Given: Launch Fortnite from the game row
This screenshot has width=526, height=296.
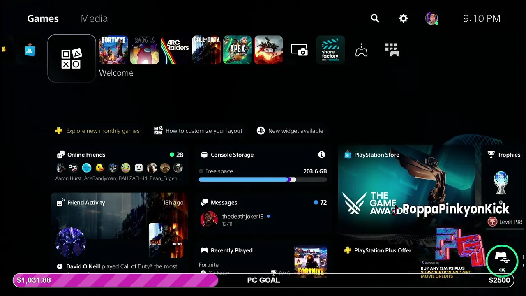Looking at the screenshot, I should point(113,50).
